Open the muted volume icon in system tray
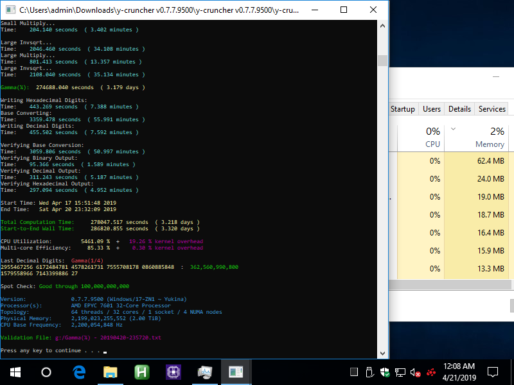The image size is (514, 385). 416,372
